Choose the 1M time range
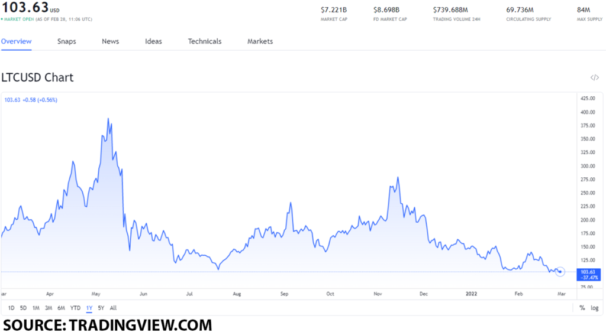606x332 pixels. tap(36, 308)
